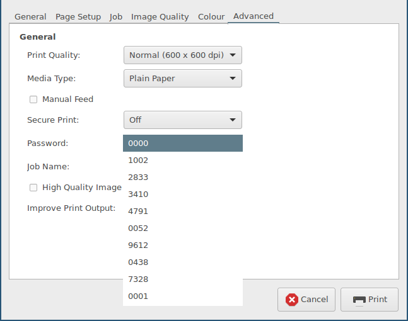Click the Cancel button
408x321 pixels.
[306, 300]
